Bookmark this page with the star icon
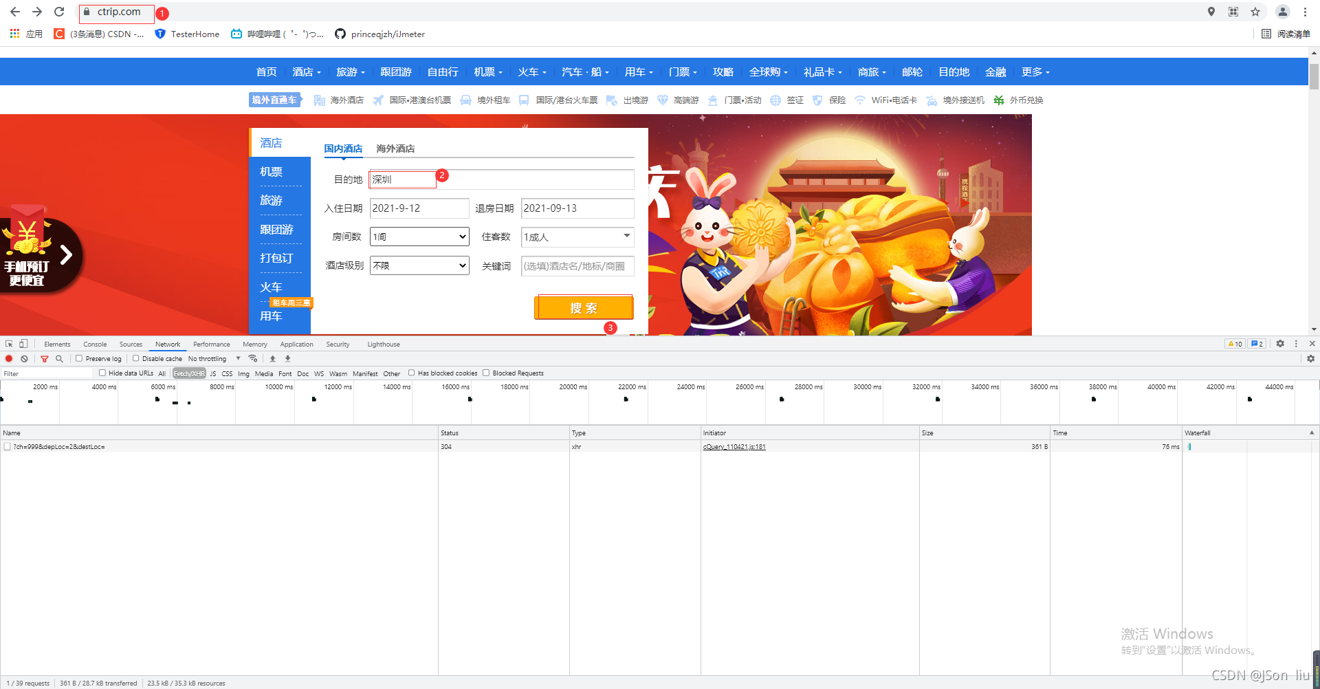The image size is (1320, 689). click(x=1255, y=12)
